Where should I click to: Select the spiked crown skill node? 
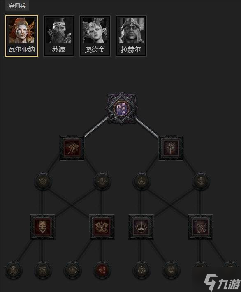click(x=141, y=227)
